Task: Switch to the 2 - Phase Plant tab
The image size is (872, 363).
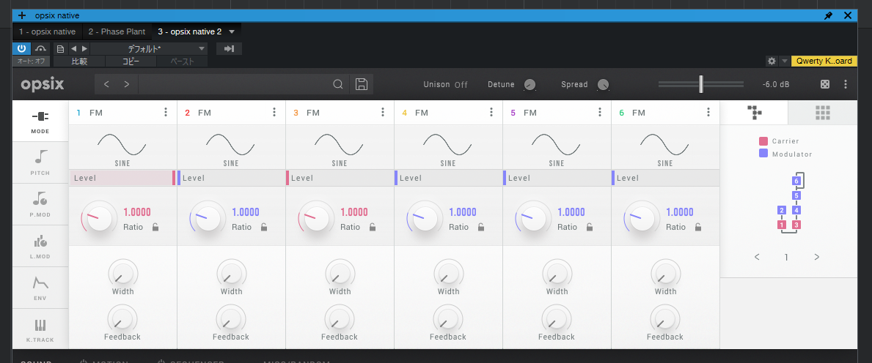Action: 116,31
